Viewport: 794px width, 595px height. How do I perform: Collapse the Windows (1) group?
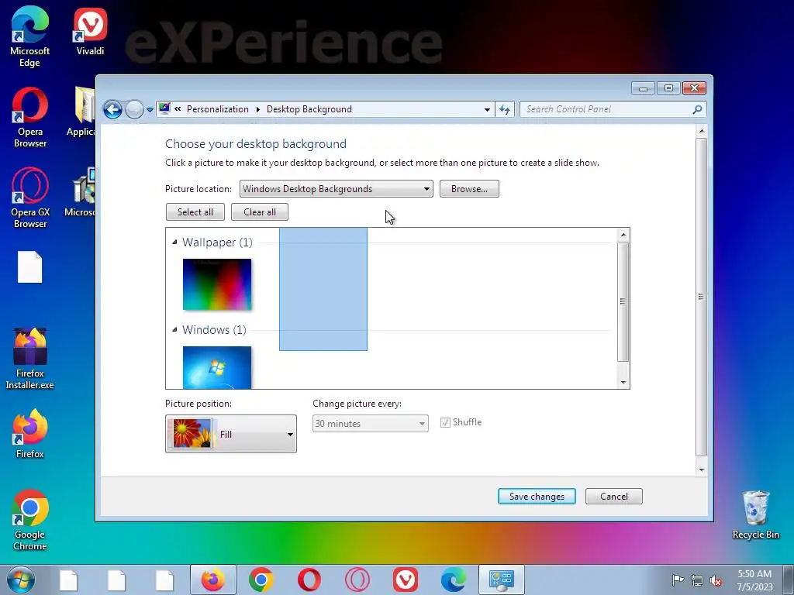(x=174, y=330)
